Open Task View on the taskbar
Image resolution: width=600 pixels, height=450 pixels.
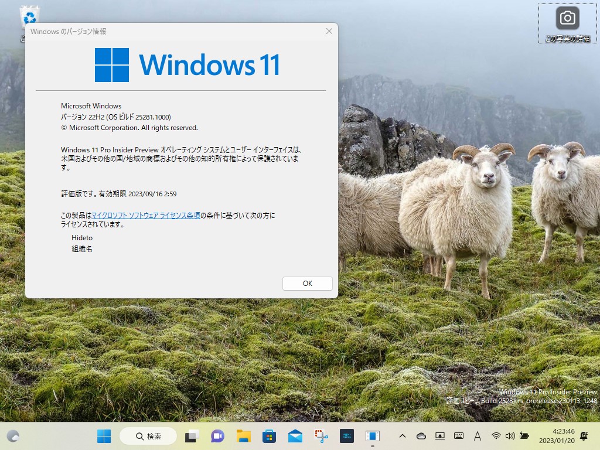pyautogui.click(x=191, y=436)
